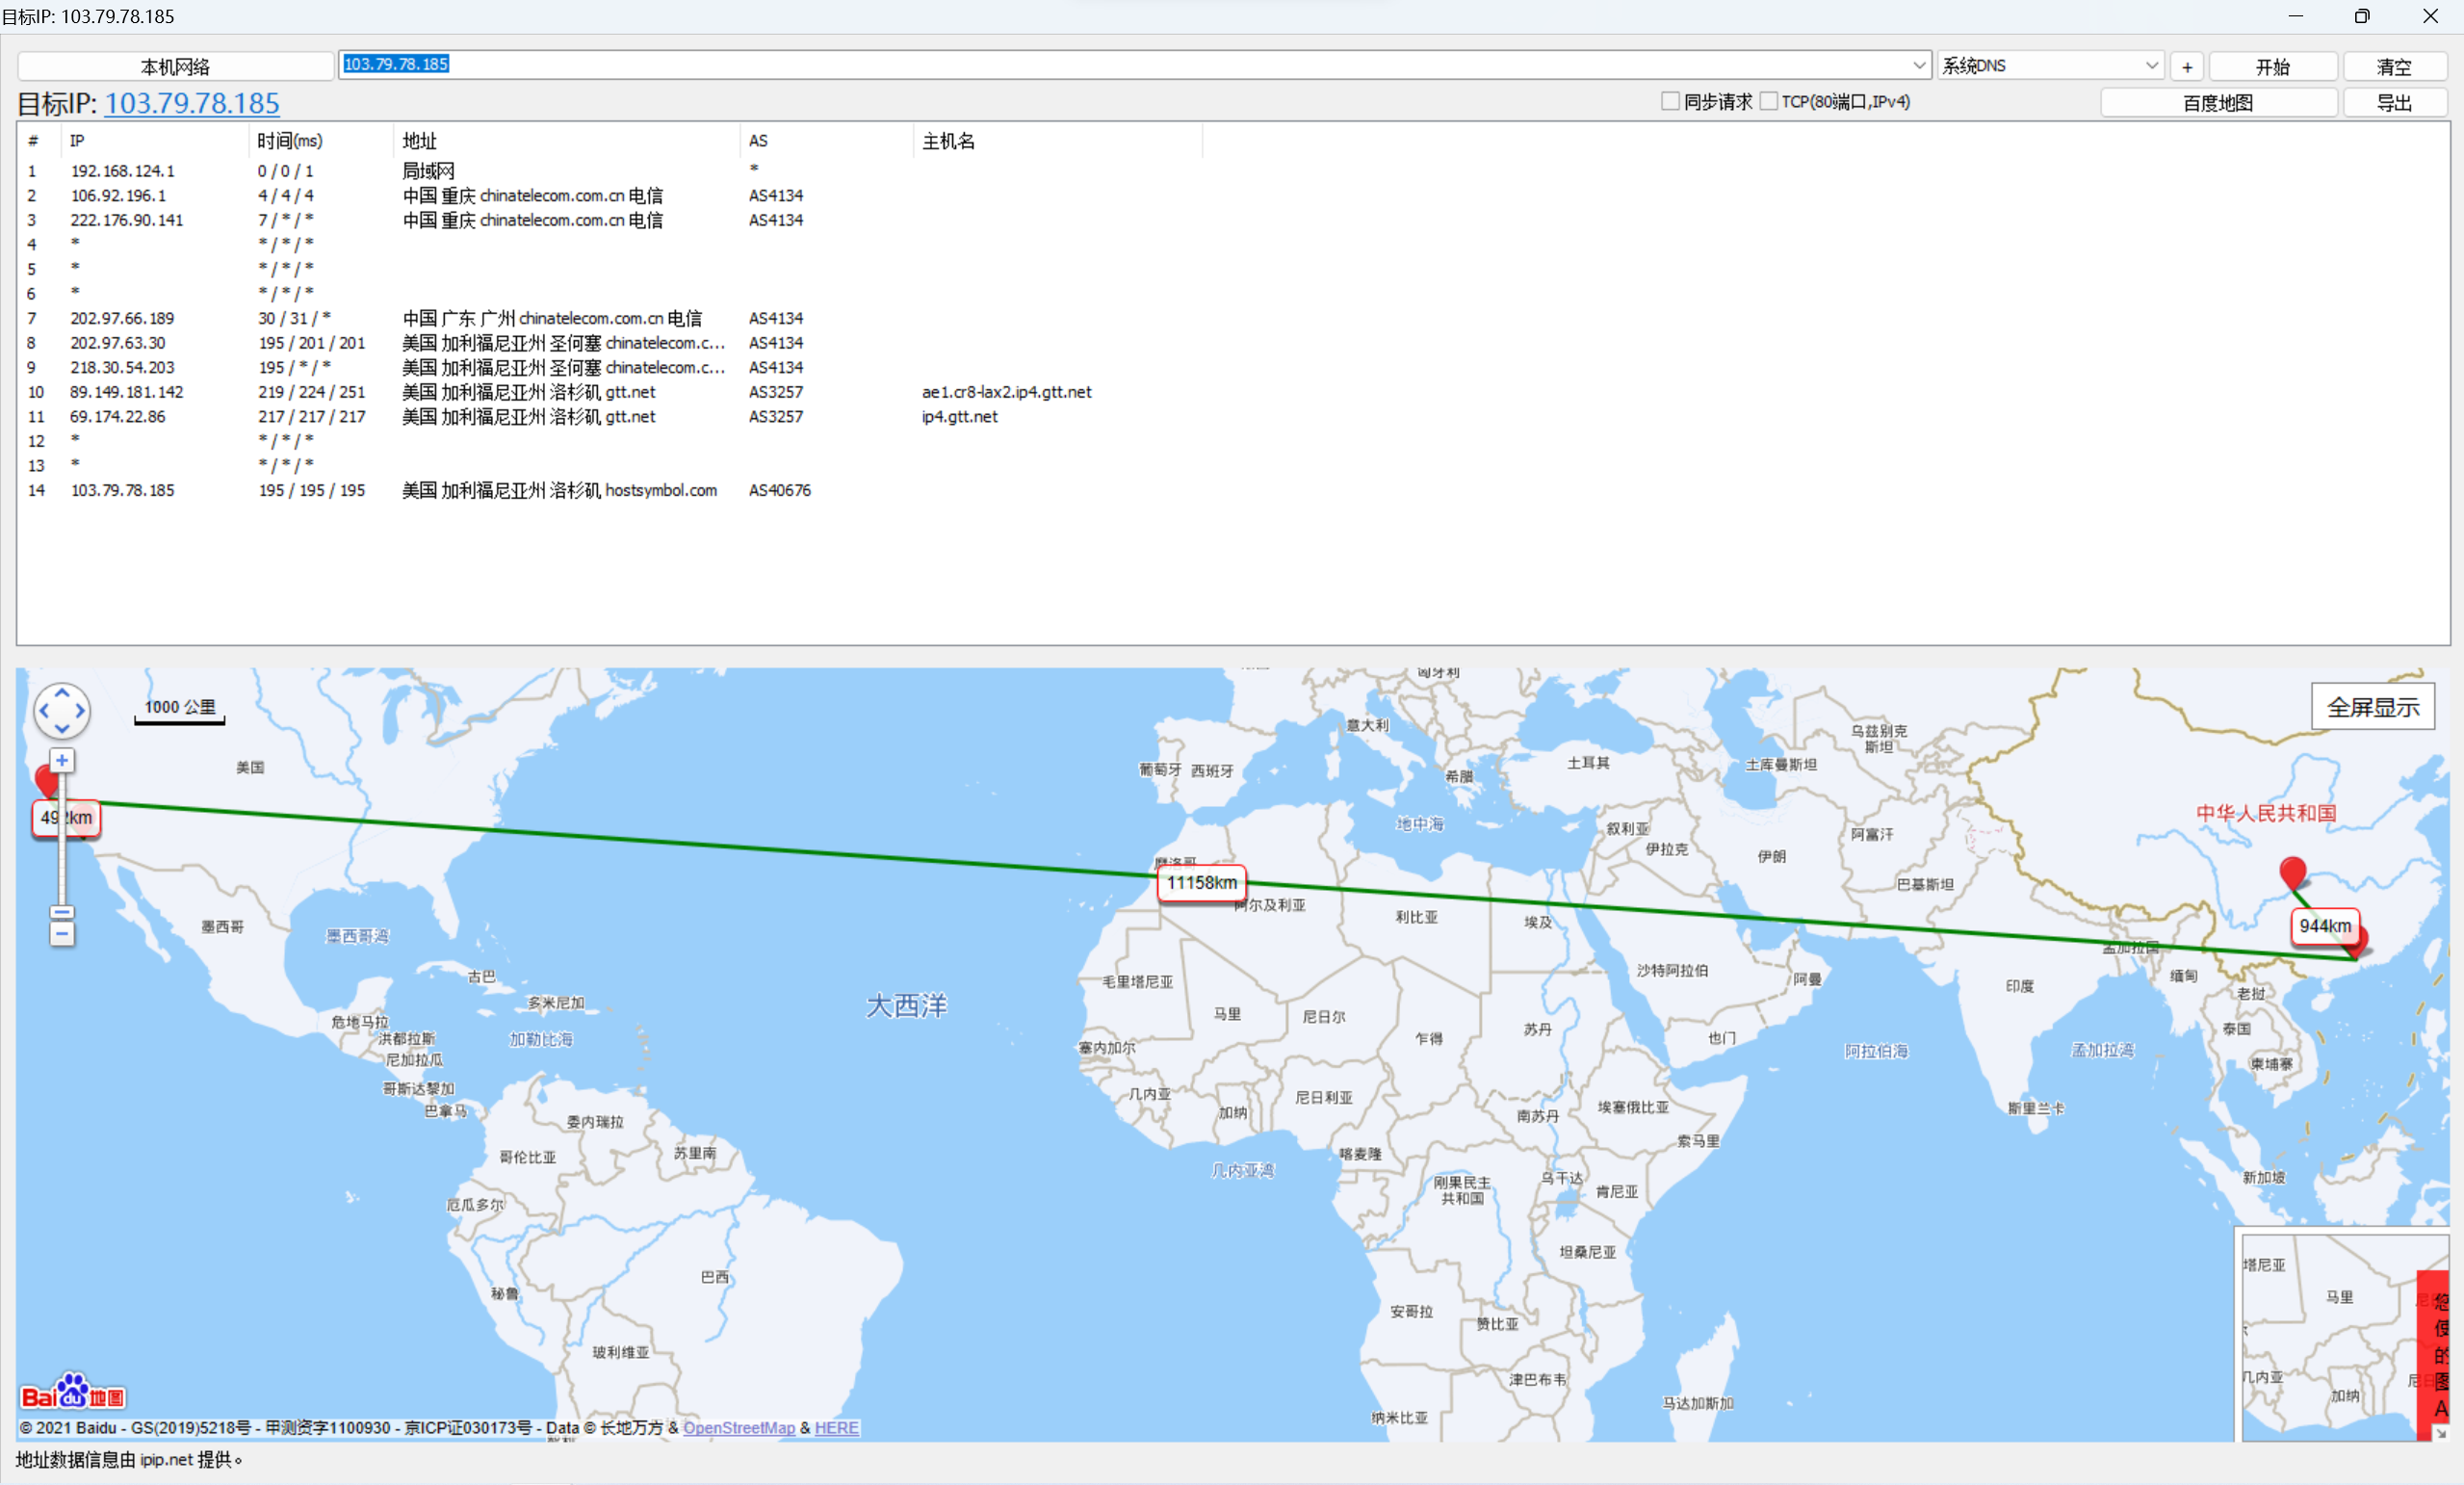Enable the 同步请求 checkbox
The height and width of the screenshot is (1485, 2464).
point(1670,101)
